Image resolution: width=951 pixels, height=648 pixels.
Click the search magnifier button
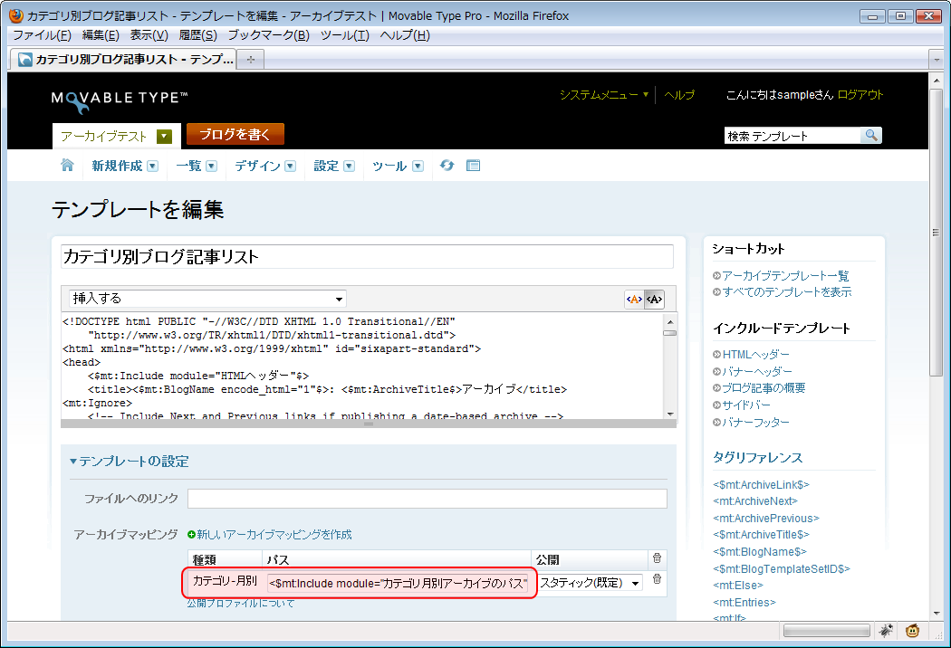click(x=870, y=136)
